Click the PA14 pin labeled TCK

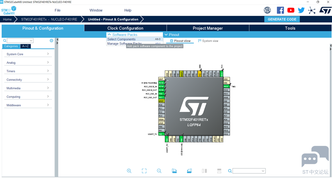(x=222, y=74)
